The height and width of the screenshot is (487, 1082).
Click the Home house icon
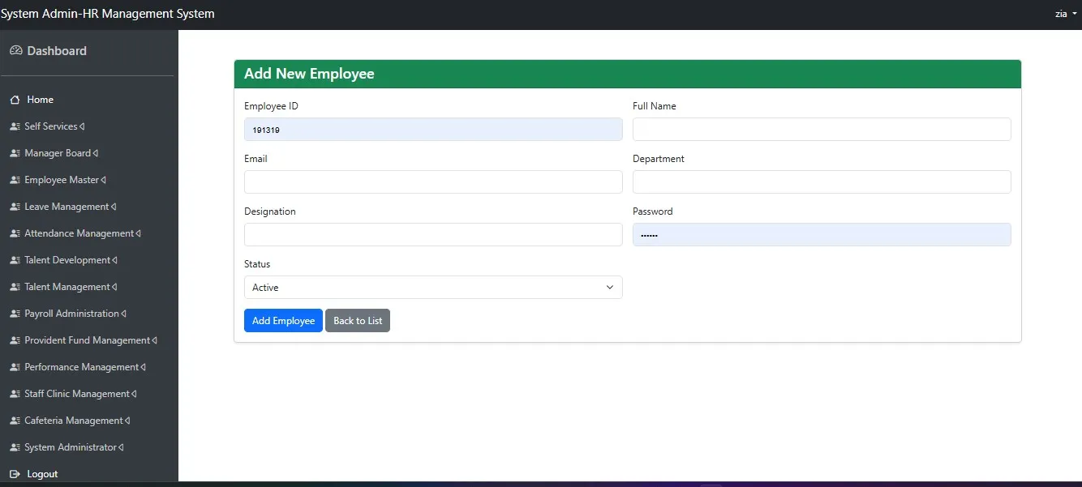coord(15,100)
